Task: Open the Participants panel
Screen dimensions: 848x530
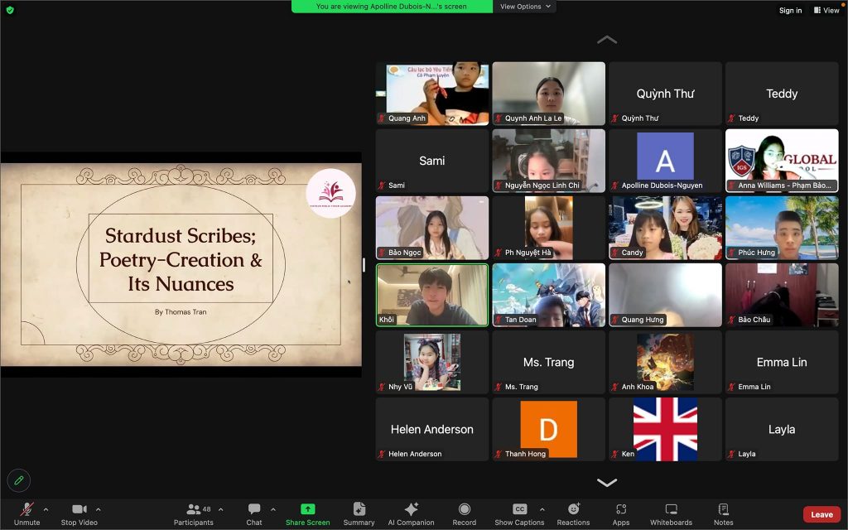Action: (194, 513)
